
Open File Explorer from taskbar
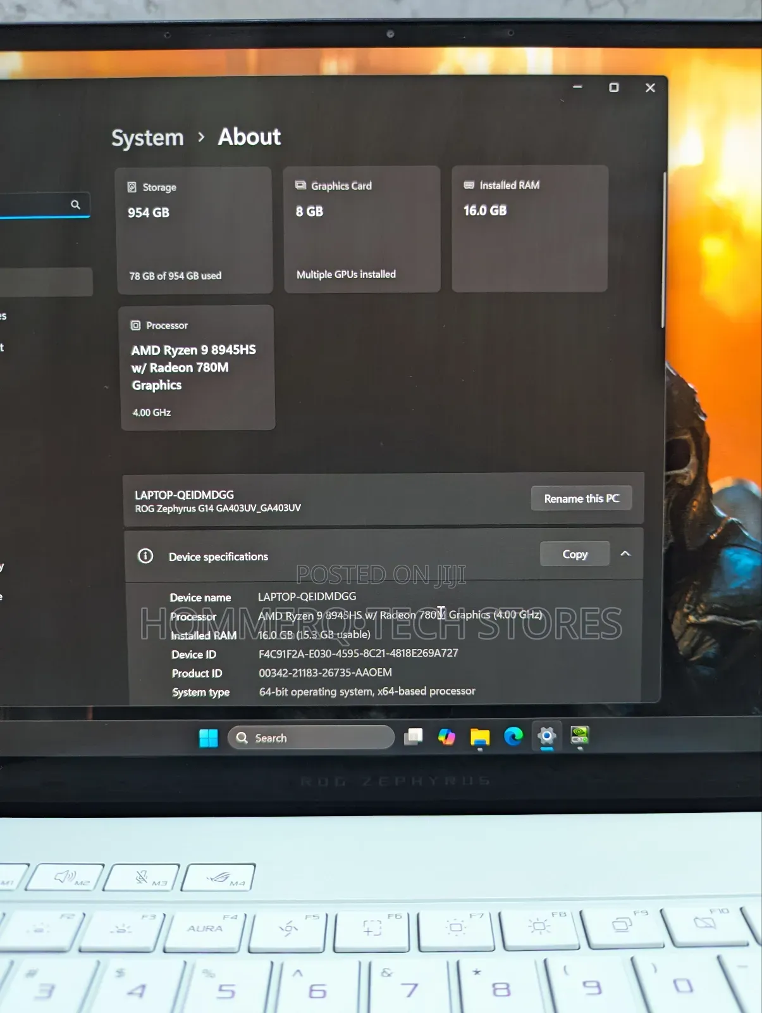(x=480, y=737)
